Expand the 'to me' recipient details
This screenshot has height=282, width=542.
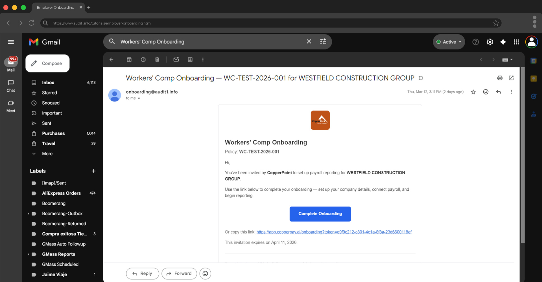138,98
